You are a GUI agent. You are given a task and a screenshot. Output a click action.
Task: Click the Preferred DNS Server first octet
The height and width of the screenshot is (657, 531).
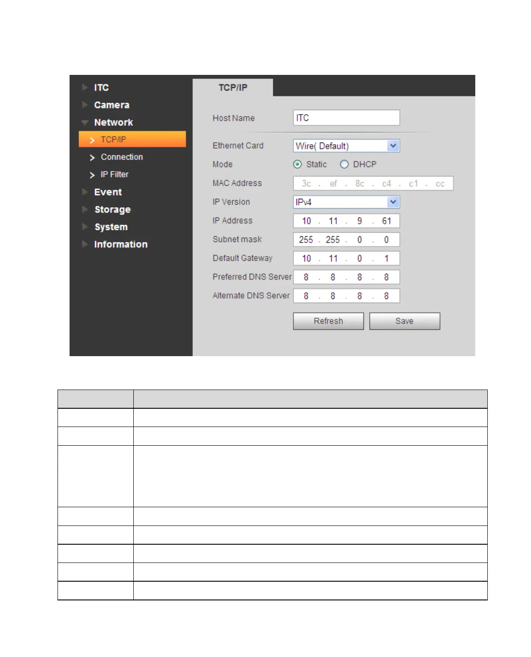306,277
